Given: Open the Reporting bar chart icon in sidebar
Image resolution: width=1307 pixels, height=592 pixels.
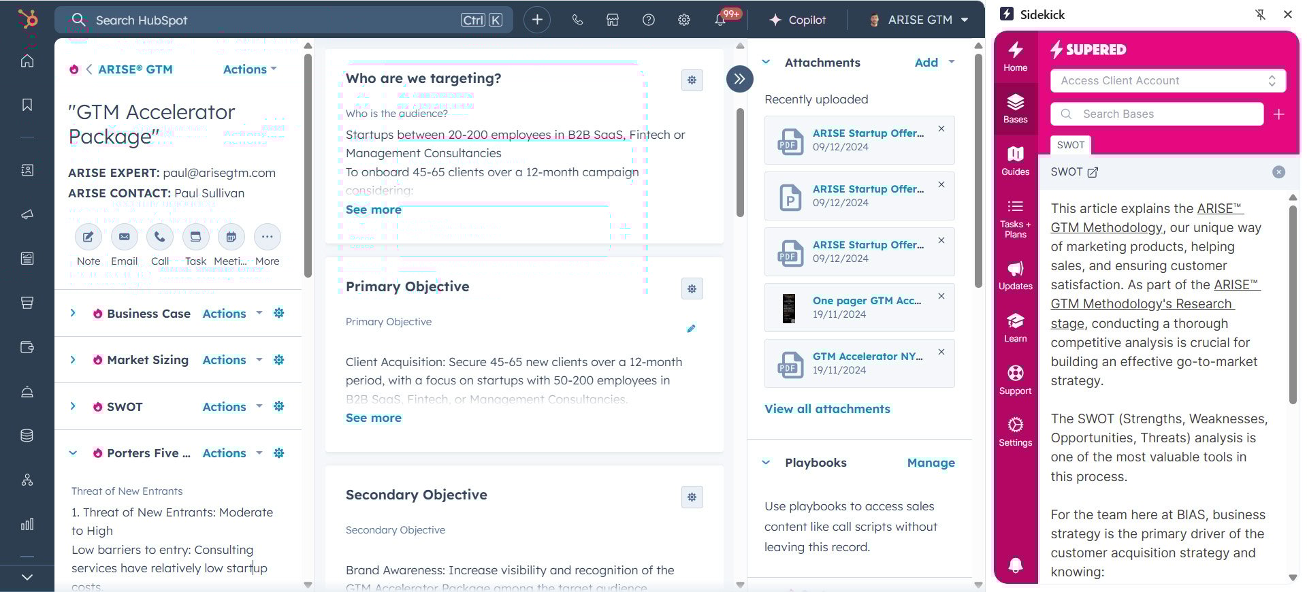Looking at the screenshot, I should 27,525.
